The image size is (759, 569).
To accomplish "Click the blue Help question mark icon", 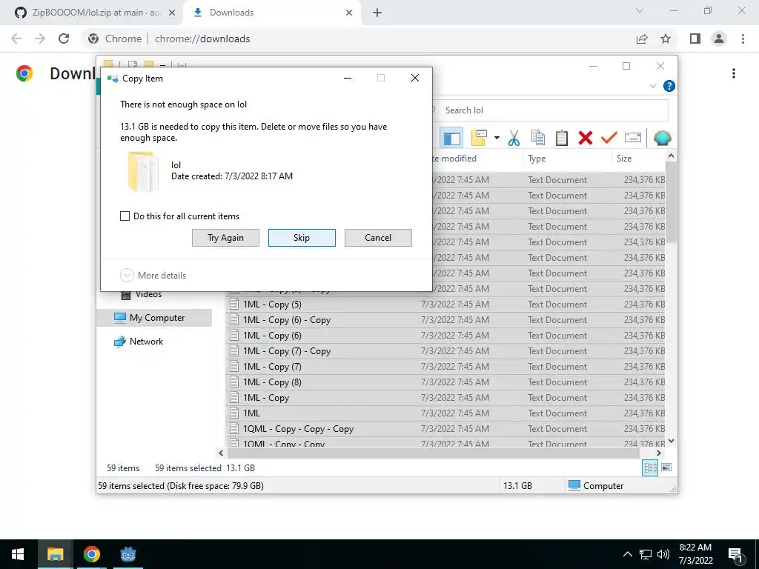I will pyautogui.click(x=669, y=86).
